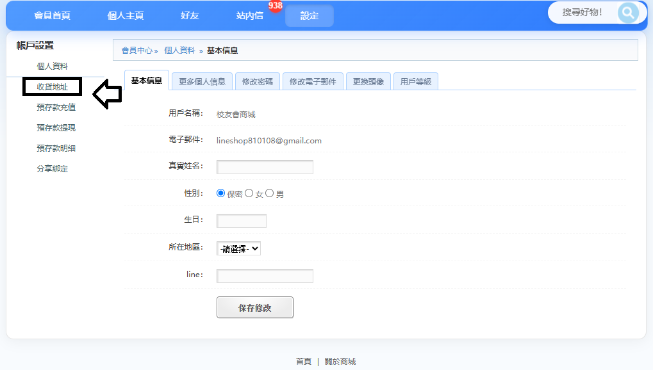This screenshot has height=370, width=653.
Task: Focus the line ID input field
Action: [x=265, y=276]
